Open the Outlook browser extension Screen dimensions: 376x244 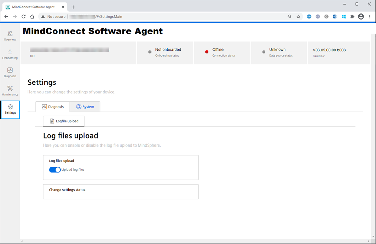[335, 17]
